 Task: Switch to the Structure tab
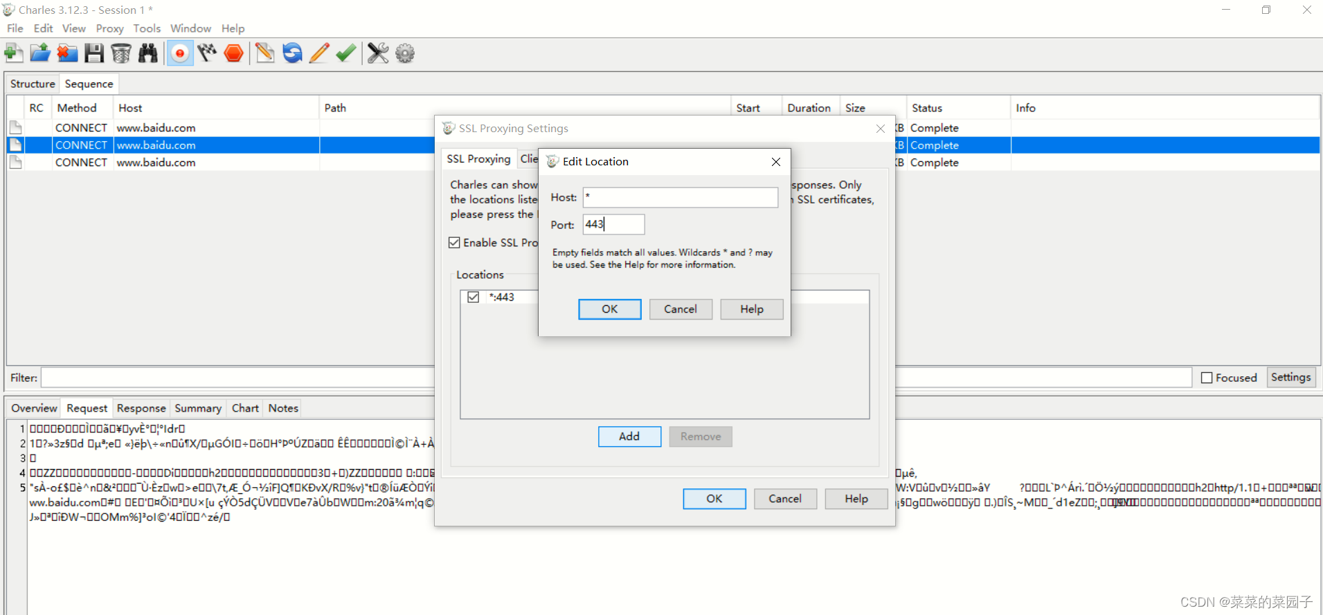pyautogui.click(x=33, y=84)
